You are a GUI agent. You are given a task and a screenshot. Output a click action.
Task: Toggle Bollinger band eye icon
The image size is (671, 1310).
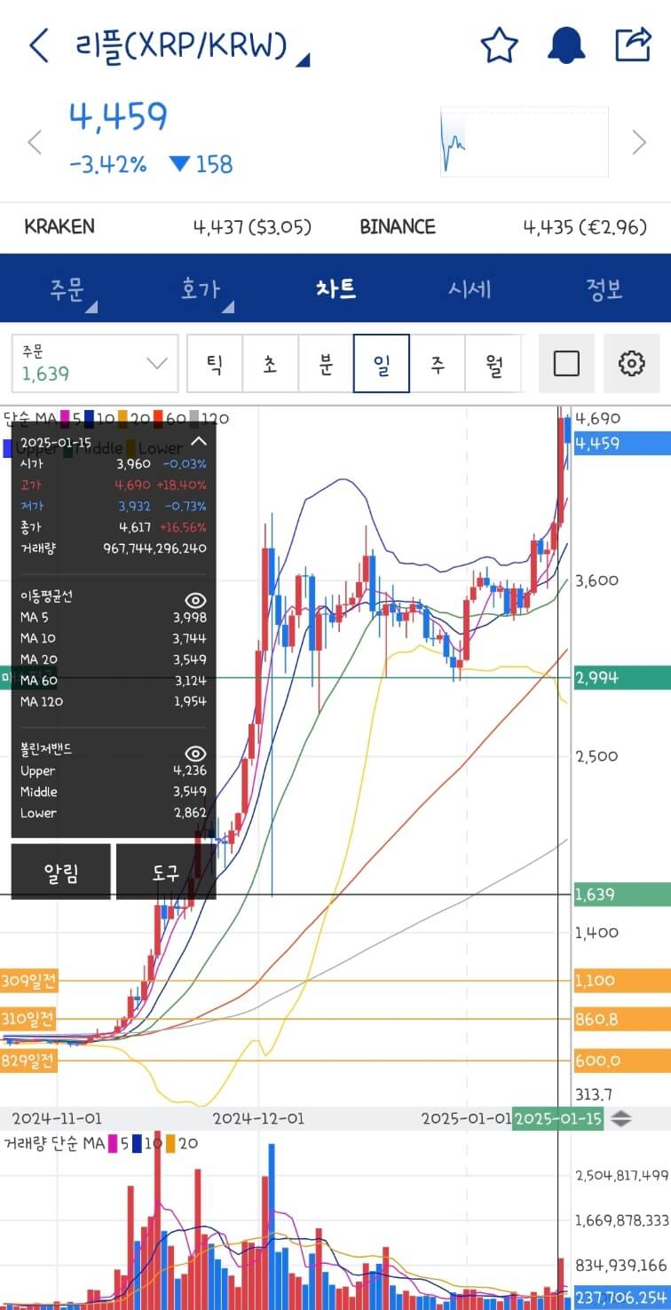click(195, 753)
